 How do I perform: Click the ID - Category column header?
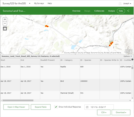pos(70,61)
